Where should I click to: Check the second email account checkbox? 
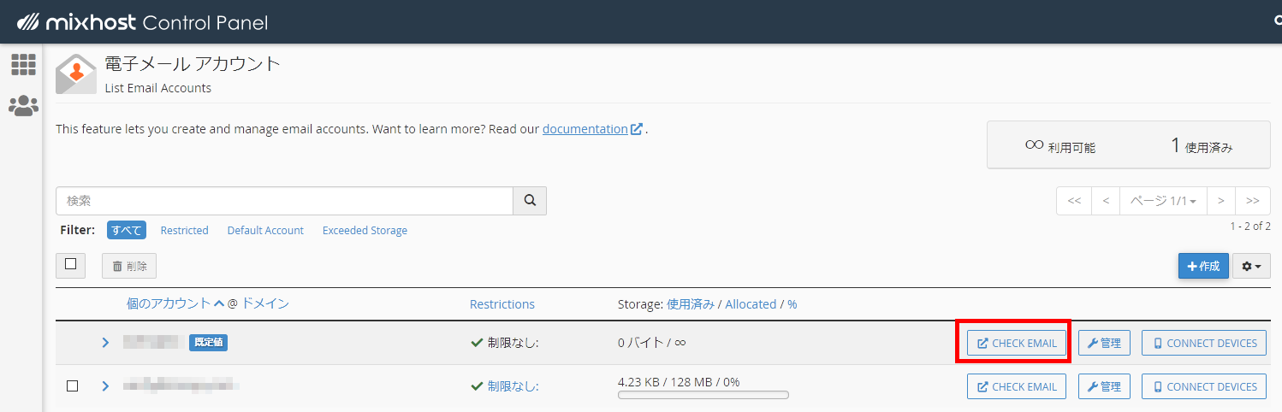click(72, 386)
